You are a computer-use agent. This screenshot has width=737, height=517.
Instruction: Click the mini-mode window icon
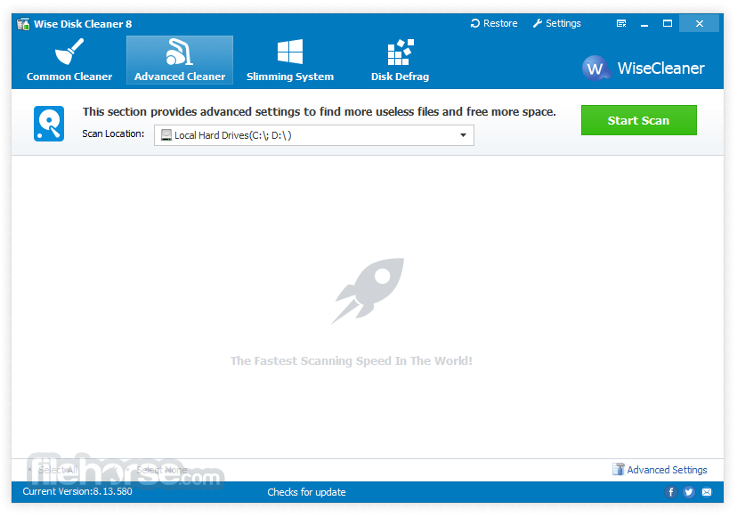pyautogui.click(x=621, y=23)
